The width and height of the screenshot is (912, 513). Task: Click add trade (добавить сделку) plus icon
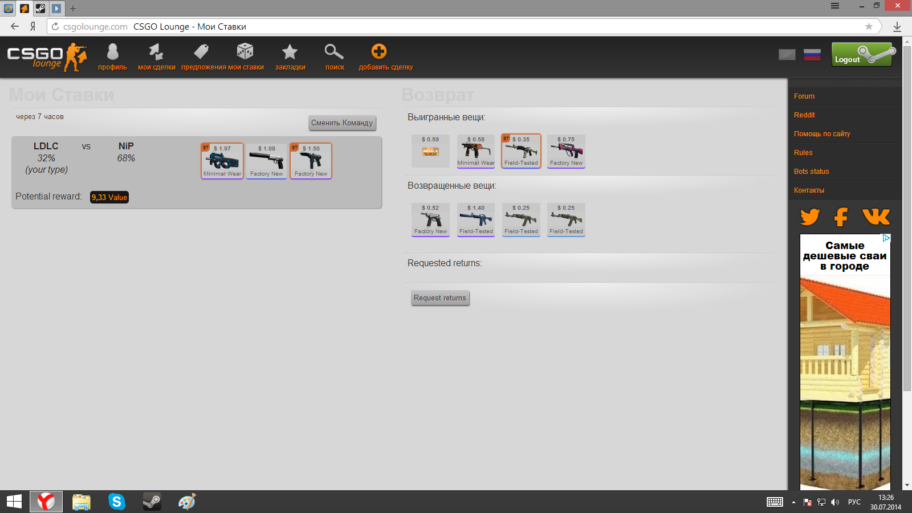(379, 51)
